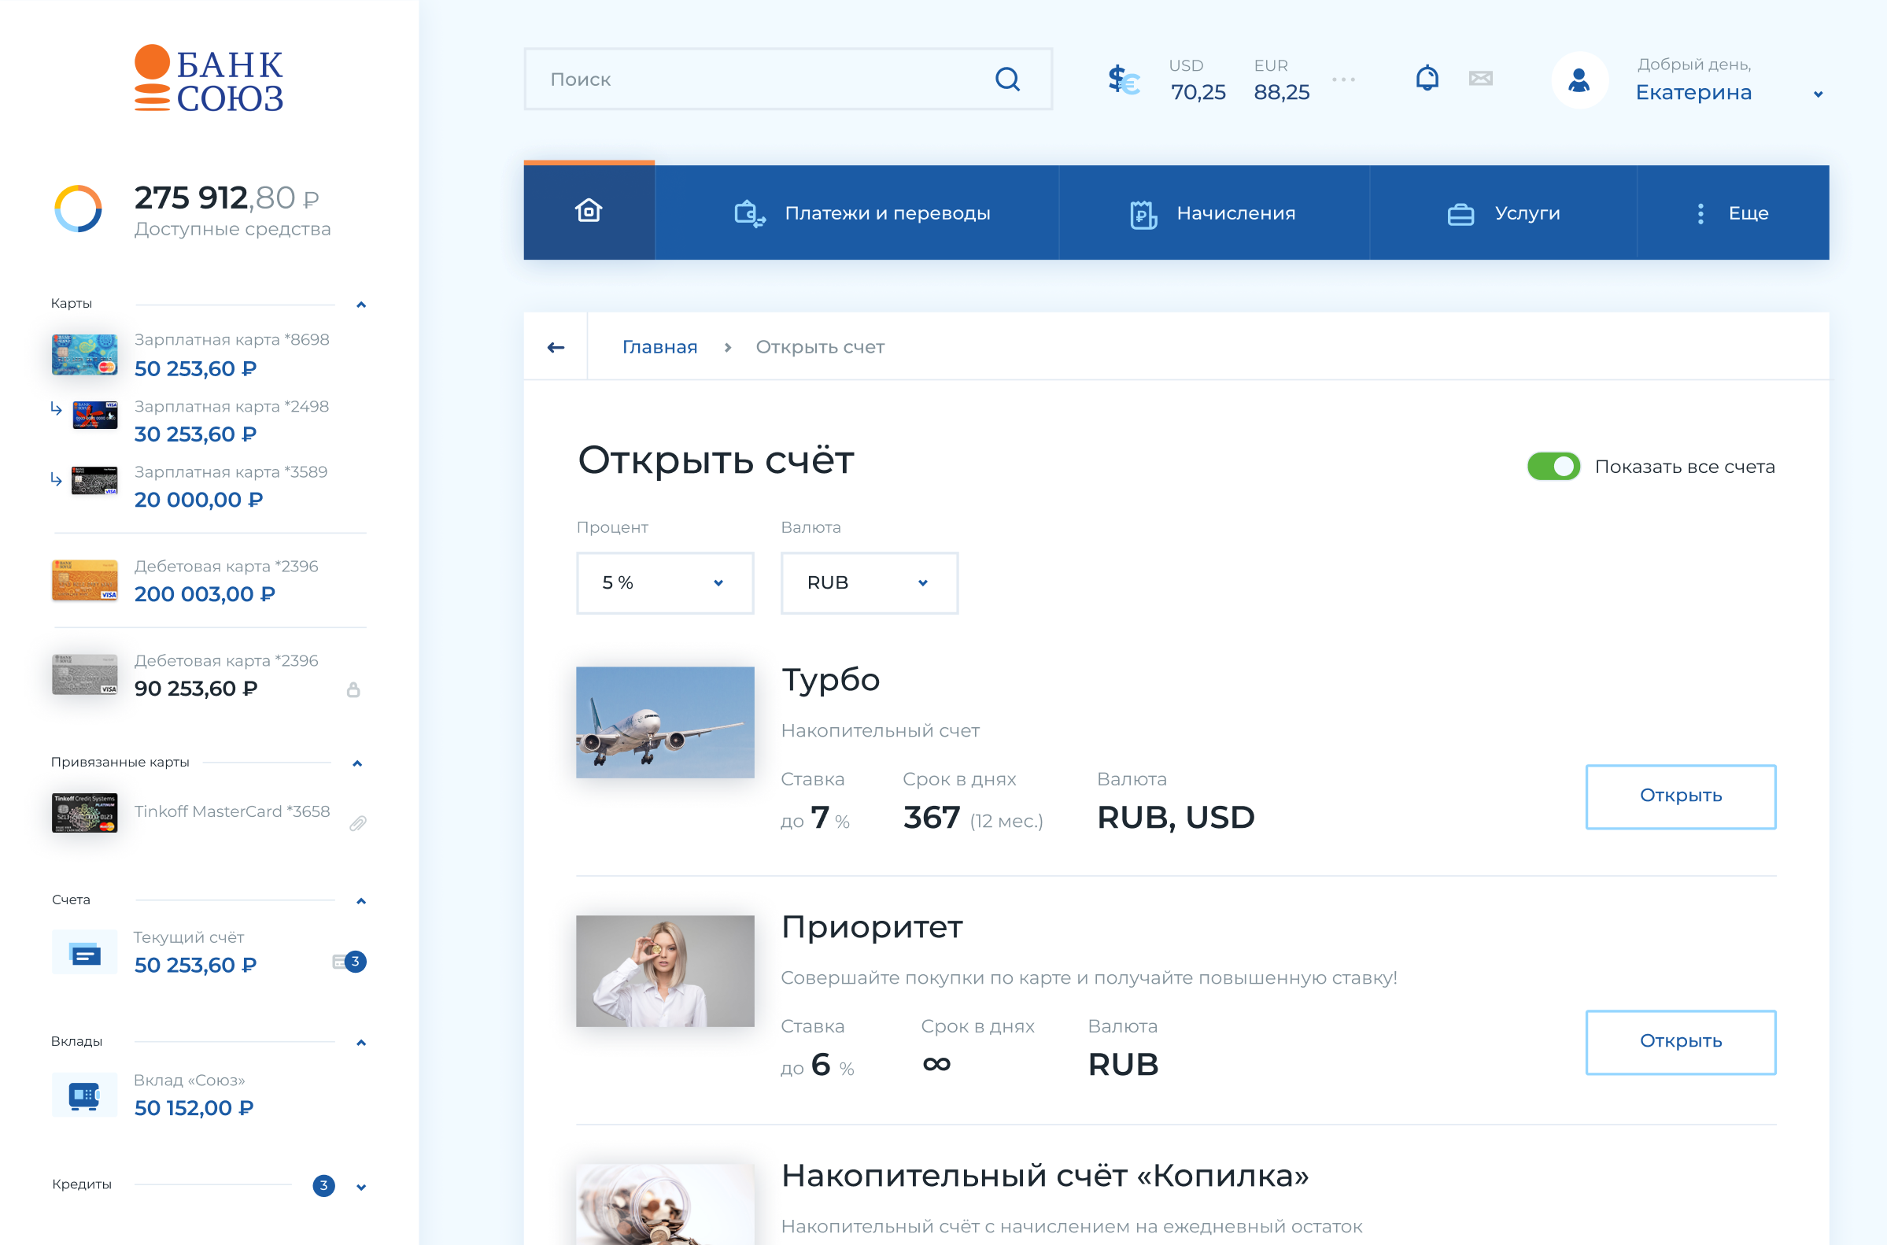Collapse the Счета section
The image size is (1887, 1245).
pyautogui.click(x=361, y=901)
